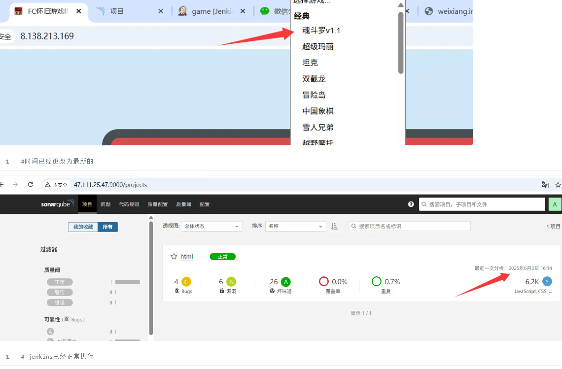The width and height of the screenshot is (562, 369).
Task: Click the green duplication circle indicator
Action: (x=376, y=282)
